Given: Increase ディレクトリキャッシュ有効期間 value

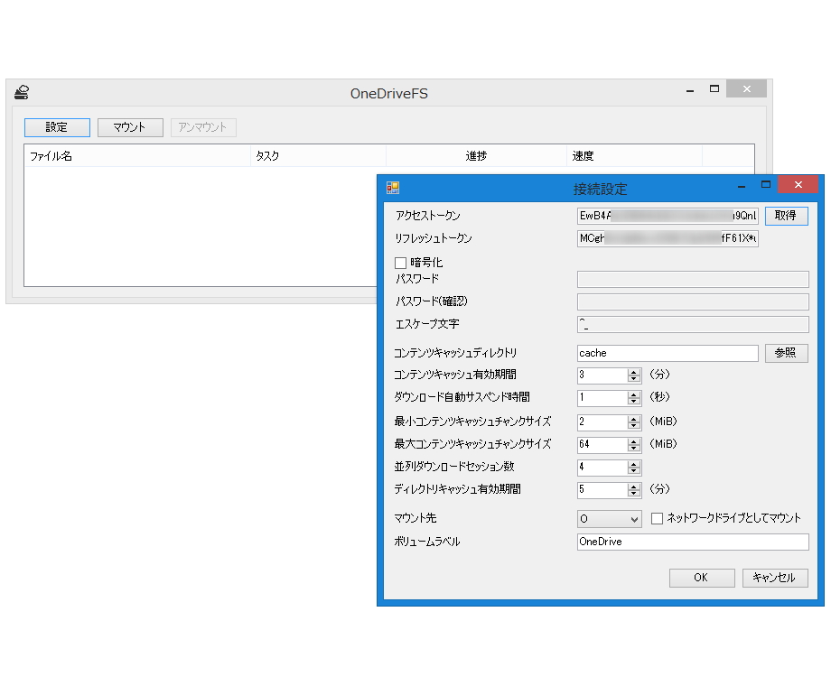Looking at the screenshot, I should click(634, 487).
